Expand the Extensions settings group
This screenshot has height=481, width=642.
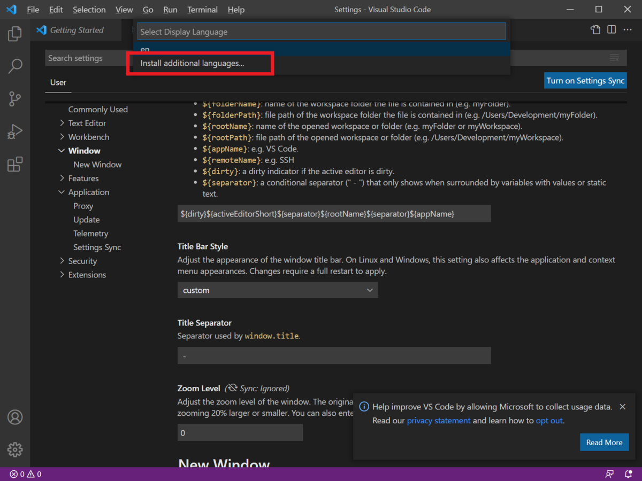tap(62, 275)
